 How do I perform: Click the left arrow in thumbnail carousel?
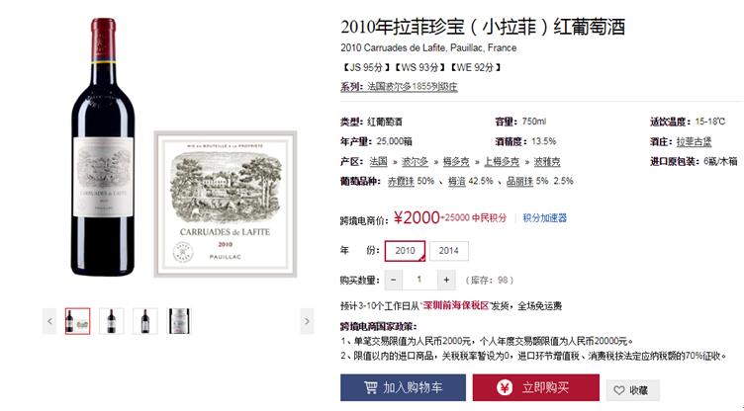click(49, 321)
